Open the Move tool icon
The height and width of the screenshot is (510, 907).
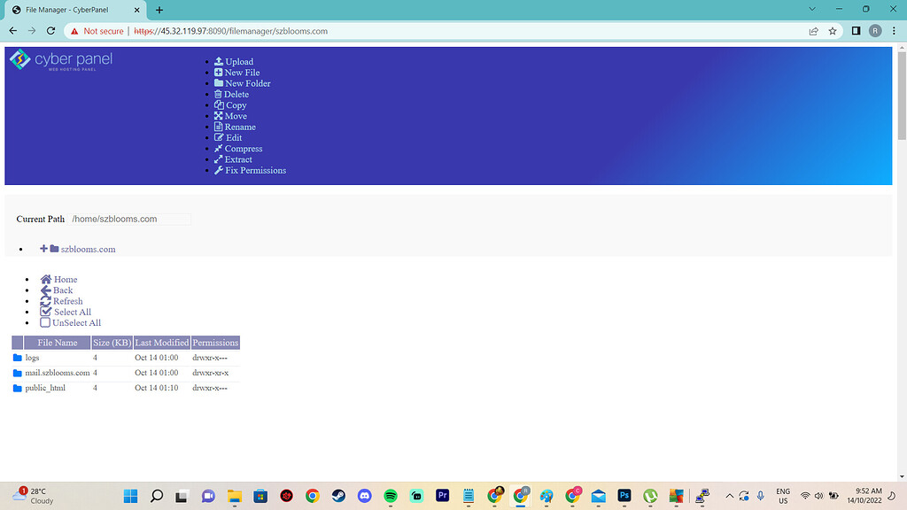(219, 115)
